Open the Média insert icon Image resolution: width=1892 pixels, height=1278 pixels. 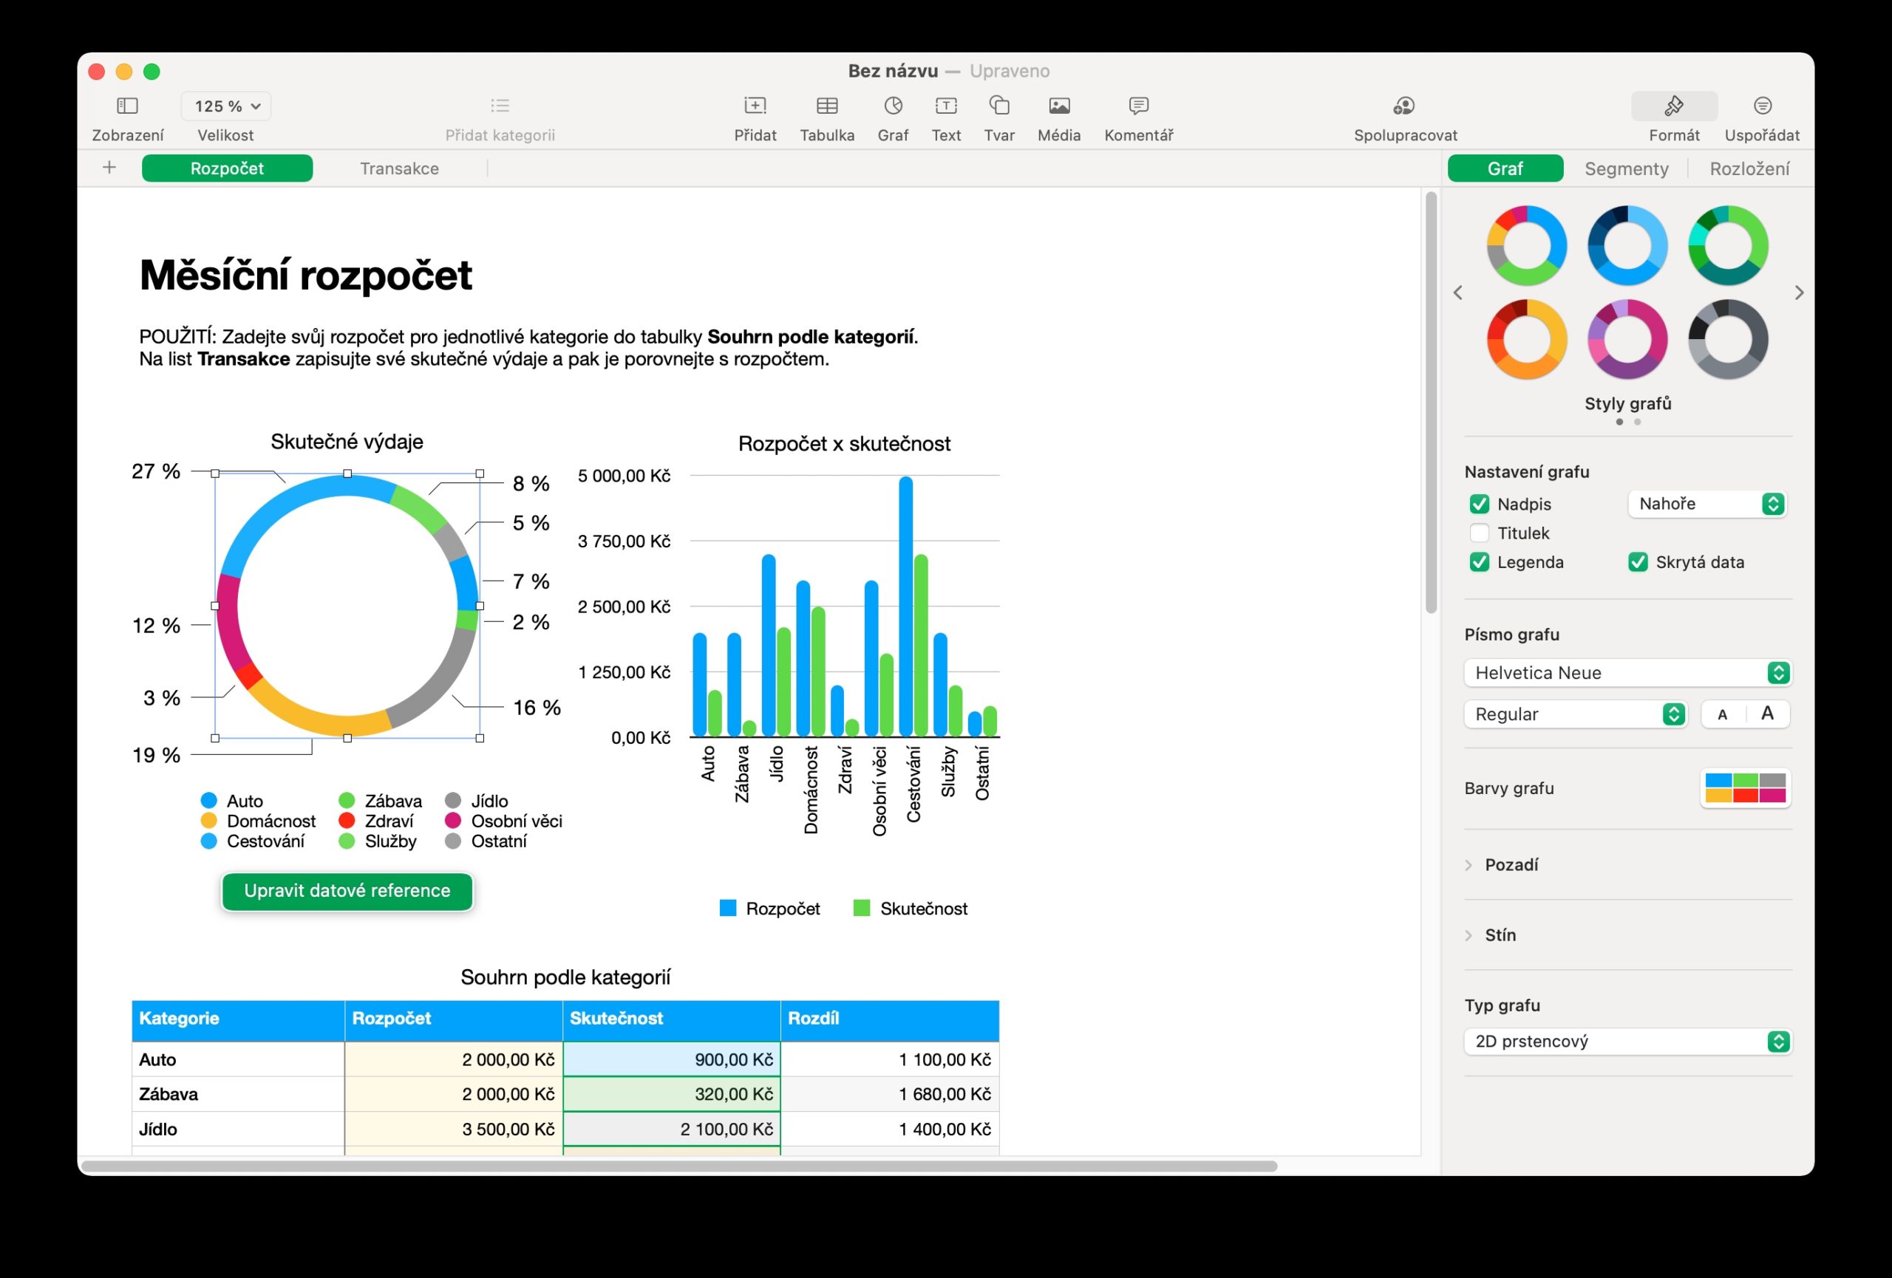[1058, 106]
